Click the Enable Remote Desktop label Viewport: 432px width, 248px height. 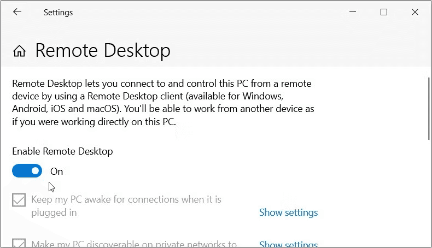tap(62, 151)
